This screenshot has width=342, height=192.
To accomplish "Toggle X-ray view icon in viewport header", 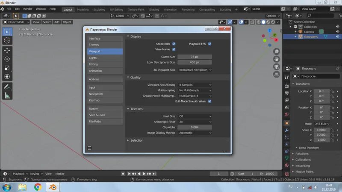I will tap(252, 22).
